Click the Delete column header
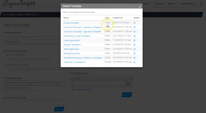206x113 pixels. pos(136,18)
